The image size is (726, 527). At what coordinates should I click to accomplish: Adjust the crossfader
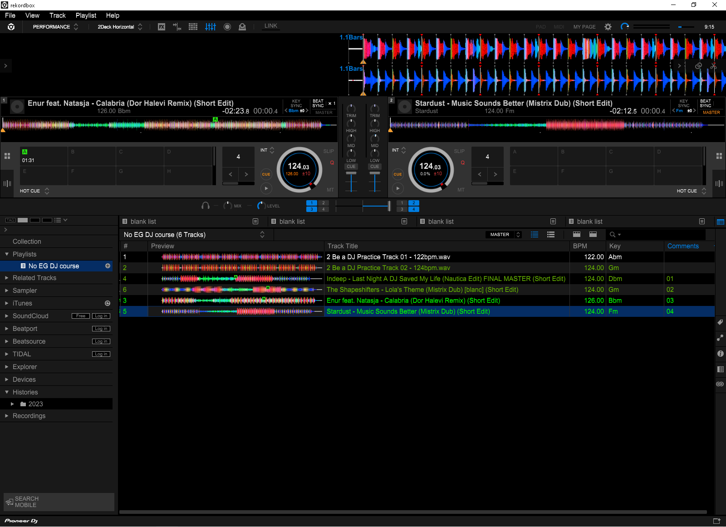point(389,206)
